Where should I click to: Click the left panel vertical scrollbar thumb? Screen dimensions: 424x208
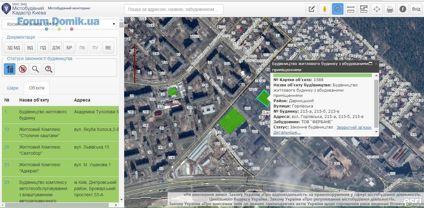click(x=121, y=25)
